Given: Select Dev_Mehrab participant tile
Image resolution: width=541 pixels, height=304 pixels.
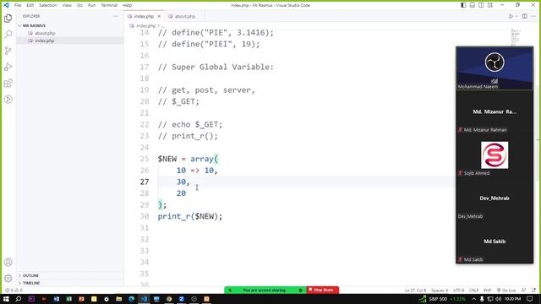Looking at the screenshot, I should click(x=495, y=198).
